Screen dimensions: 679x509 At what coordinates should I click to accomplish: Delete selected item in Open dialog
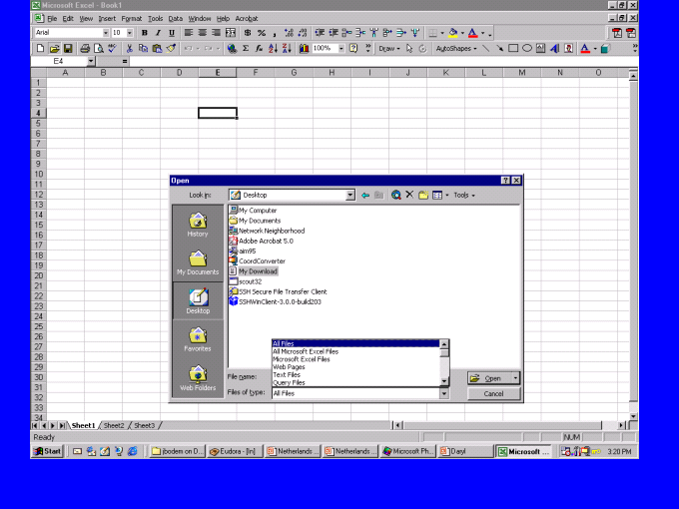pos(409,195)
